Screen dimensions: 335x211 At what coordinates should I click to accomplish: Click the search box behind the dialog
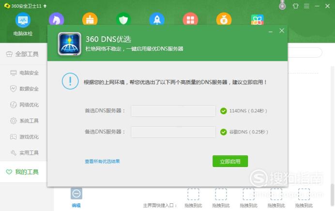coord(305,52)
